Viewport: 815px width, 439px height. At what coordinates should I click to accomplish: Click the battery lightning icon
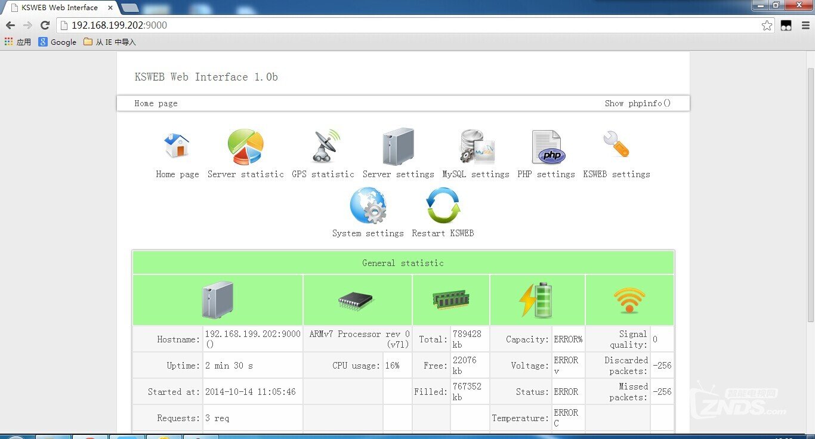[x=536, y=300]
